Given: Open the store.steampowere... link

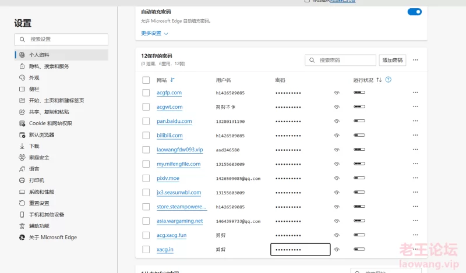Looking at the screenshot, I should pos(181,207).
